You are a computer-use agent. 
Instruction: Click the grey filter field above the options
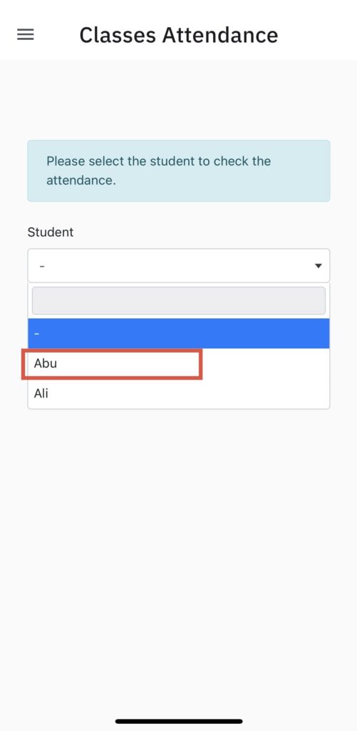click(179, 301)
